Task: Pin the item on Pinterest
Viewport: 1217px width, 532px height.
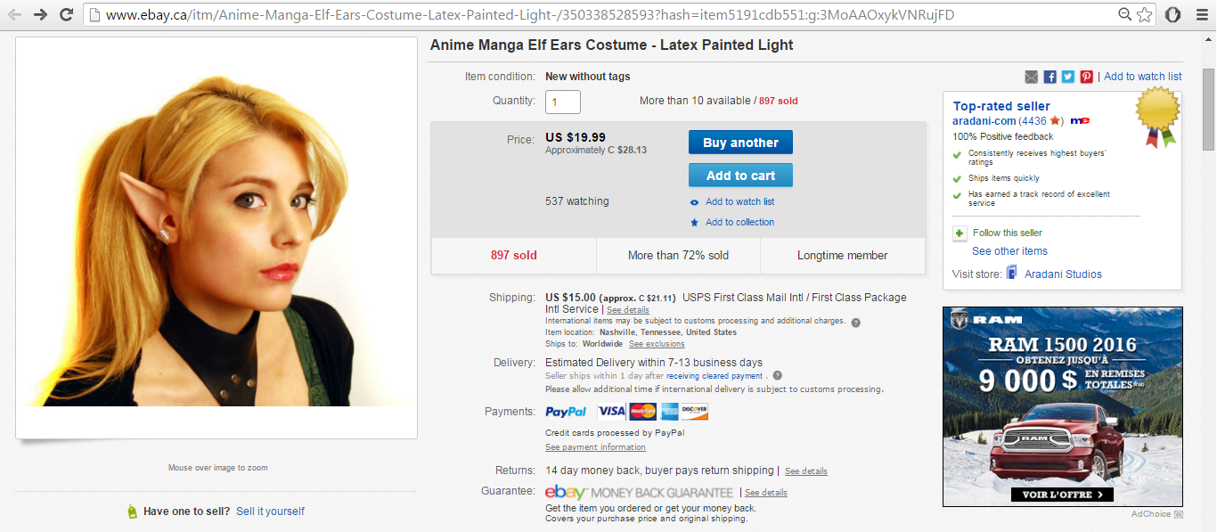Action: (x=1086, y=77)
